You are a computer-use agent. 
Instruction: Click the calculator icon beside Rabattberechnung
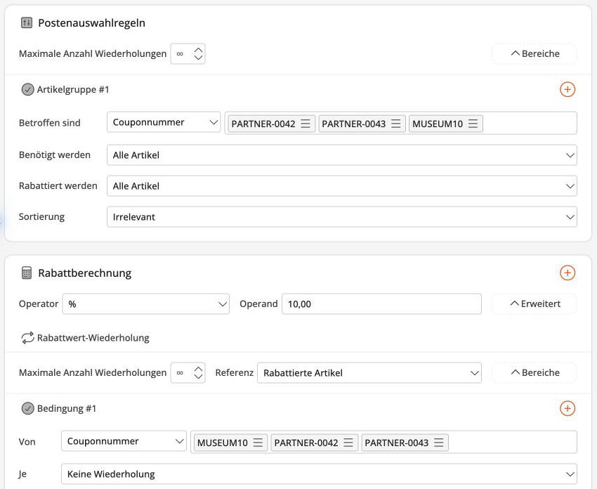(26, 273)
